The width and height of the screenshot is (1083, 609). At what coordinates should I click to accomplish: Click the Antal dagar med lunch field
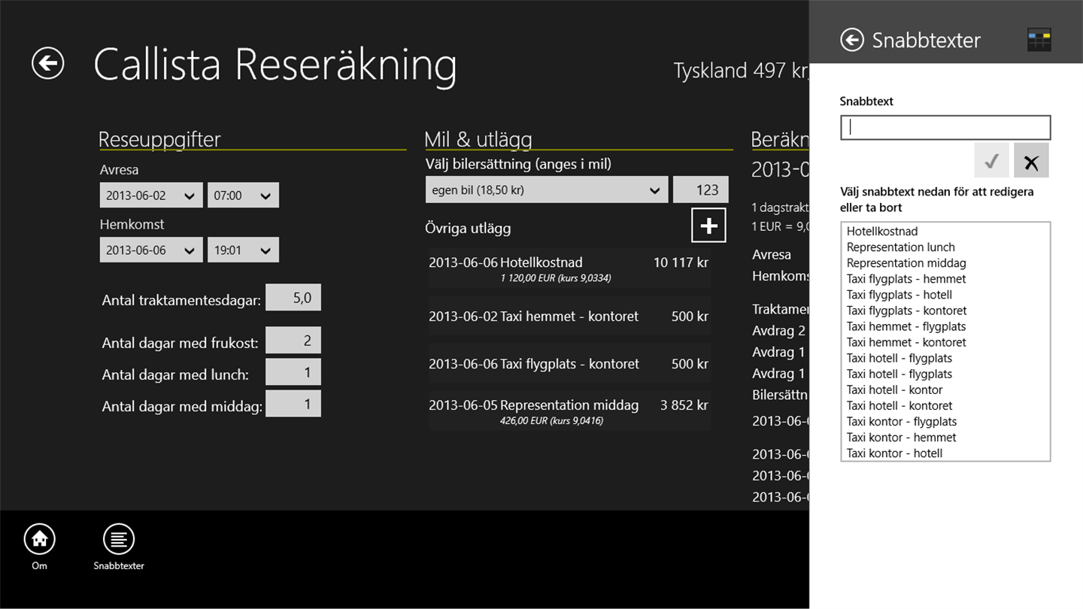(x=293, y=372)
